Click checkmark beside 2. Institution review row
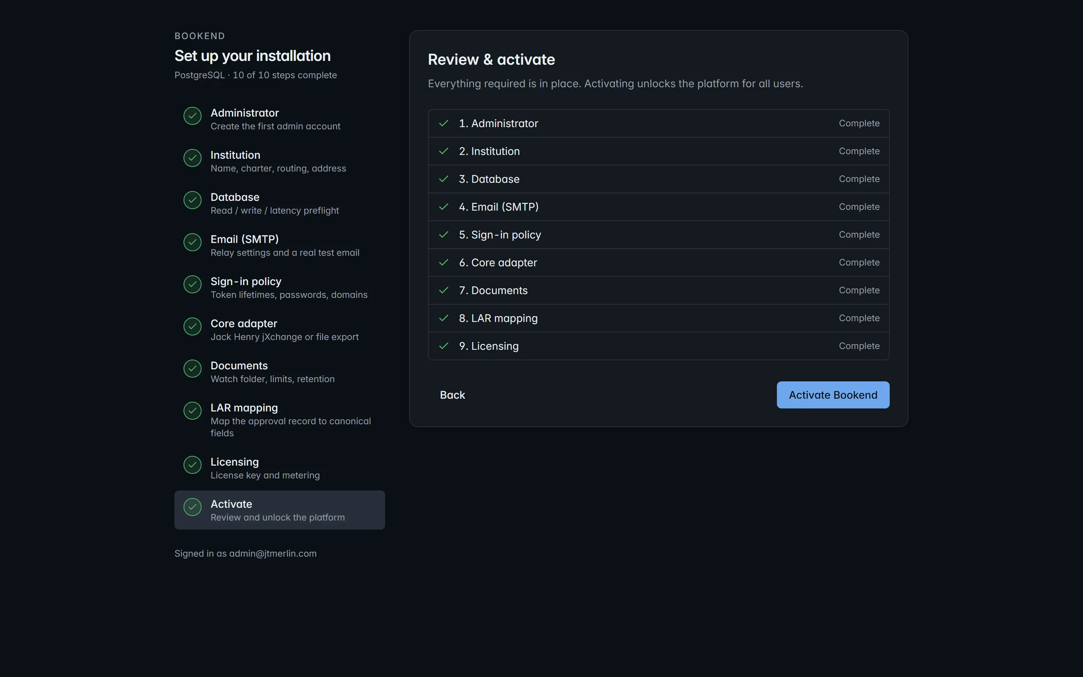The width and height of the screenshot is (1083, 677). tap(443, 151)
